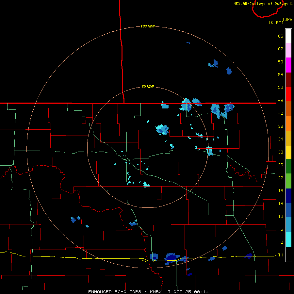Click the legend value 66
The image size is (294, 294).
tap(281, 36)
